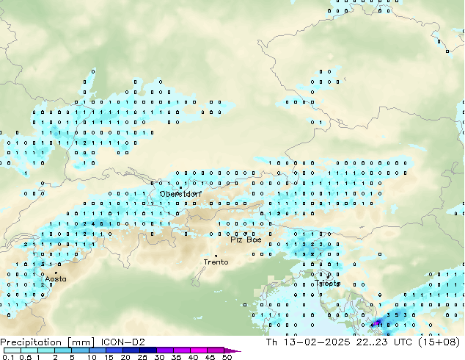Pick the 15 to 20 mm legend swatch
The height and width of the screenshot is (360, 465).
click(x=114, y=350)
